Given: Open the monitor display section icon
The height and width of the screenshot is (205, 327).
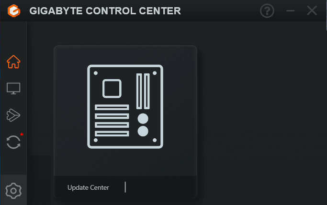Looking at the screenshot, I should [13, 89].
